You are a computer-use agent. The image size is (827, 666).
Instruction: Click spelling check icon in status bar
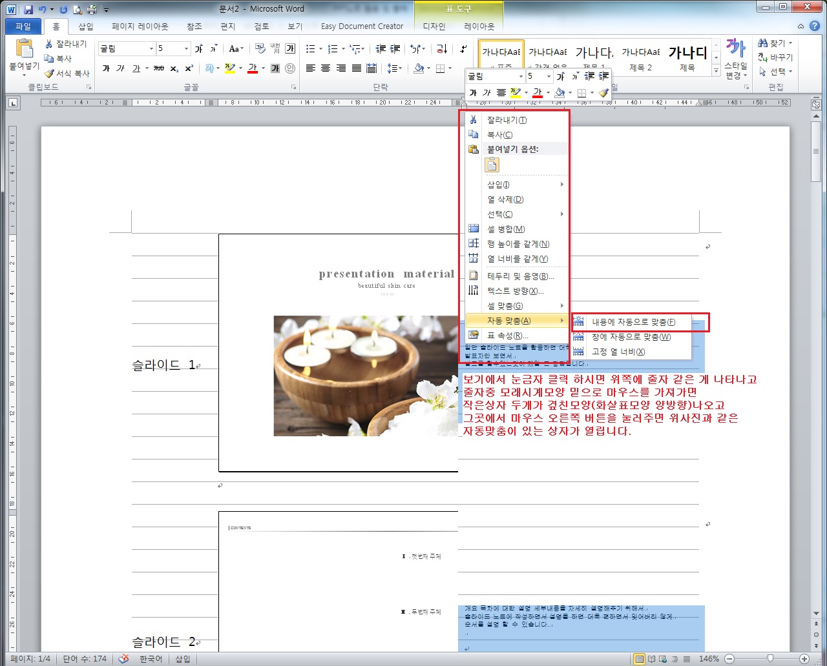click(124, 659)
